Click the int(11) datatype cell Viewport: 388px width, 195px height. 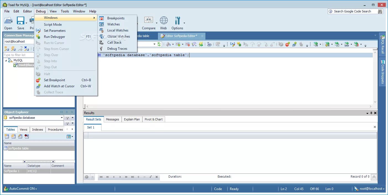pyautogui.click(x=39, y=171)
